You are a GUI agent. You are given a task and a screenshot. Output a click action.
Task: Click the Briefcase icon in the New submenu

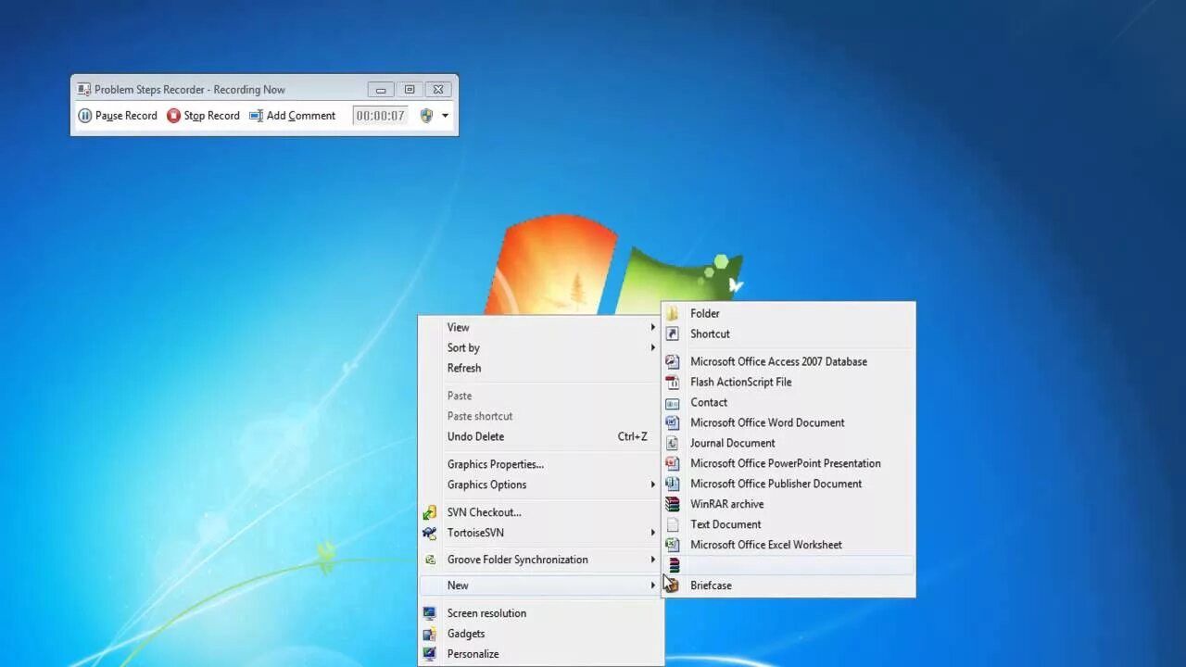tap(673, 585)
